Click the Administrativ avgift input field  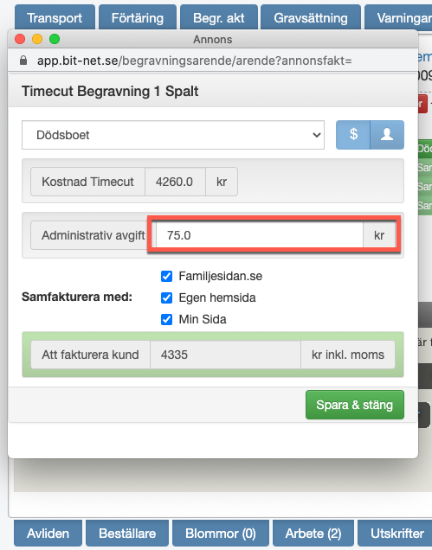coord(260,235)
